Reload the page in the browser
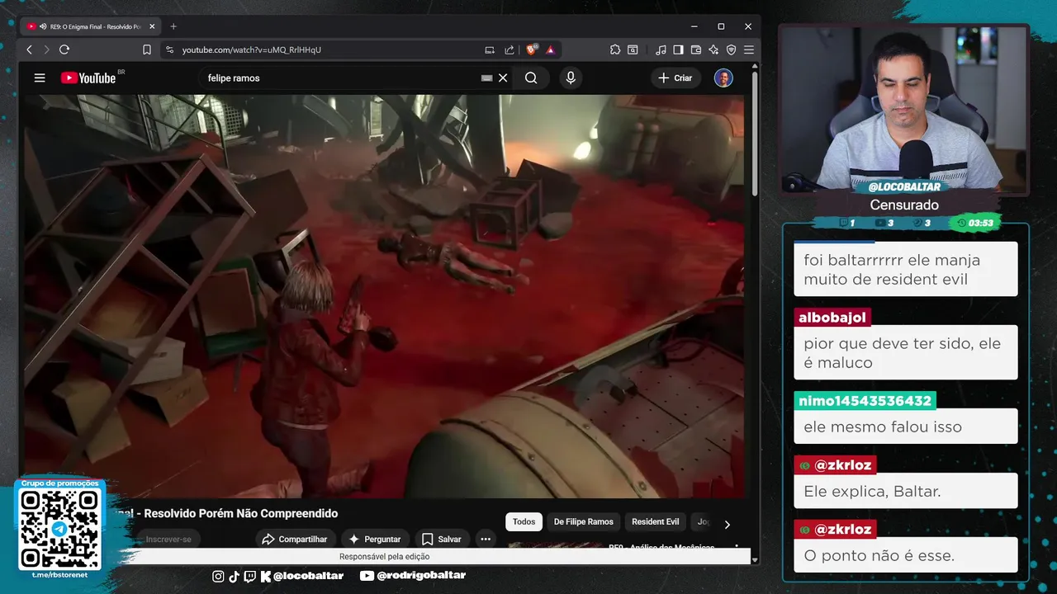 pos(64,49)
